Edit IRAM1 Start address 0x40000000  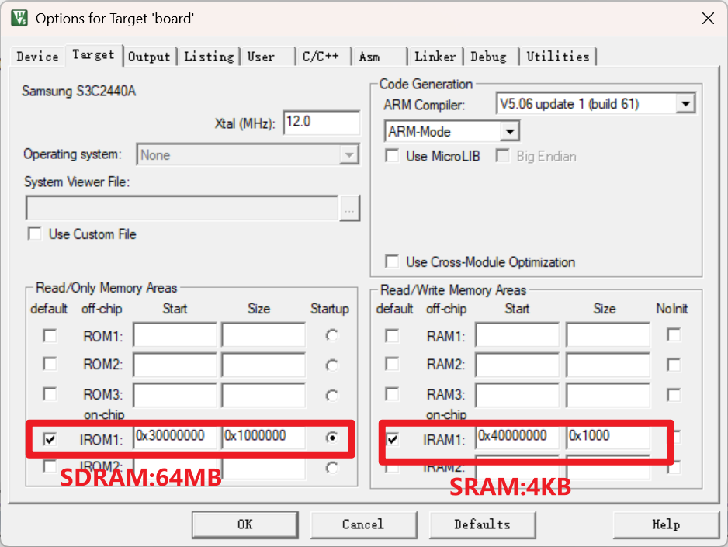click(517, 437)
